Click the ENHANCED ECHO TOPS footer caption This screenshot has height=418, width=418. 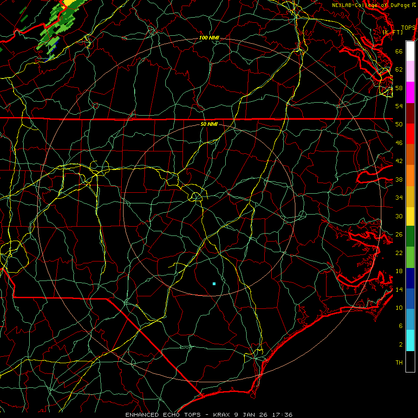[x=209, y=415]
